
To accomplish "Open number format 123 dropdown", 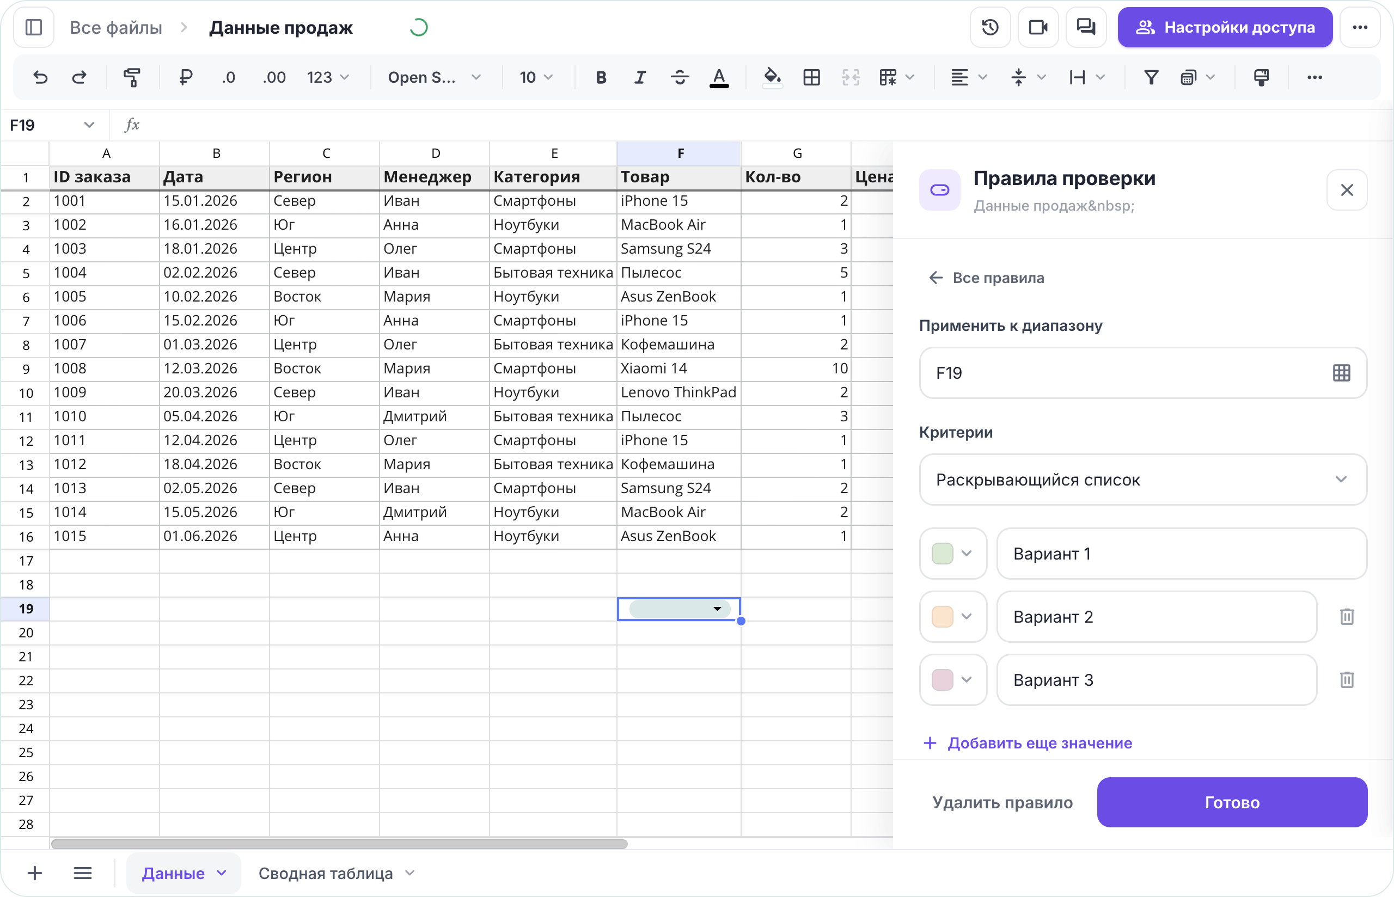I will (x=328, y=77).
